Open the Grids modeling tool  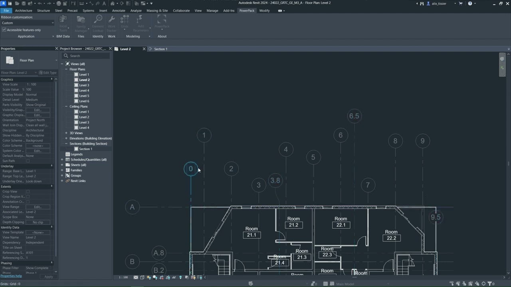pyautogui.click(x=125, y=23)
